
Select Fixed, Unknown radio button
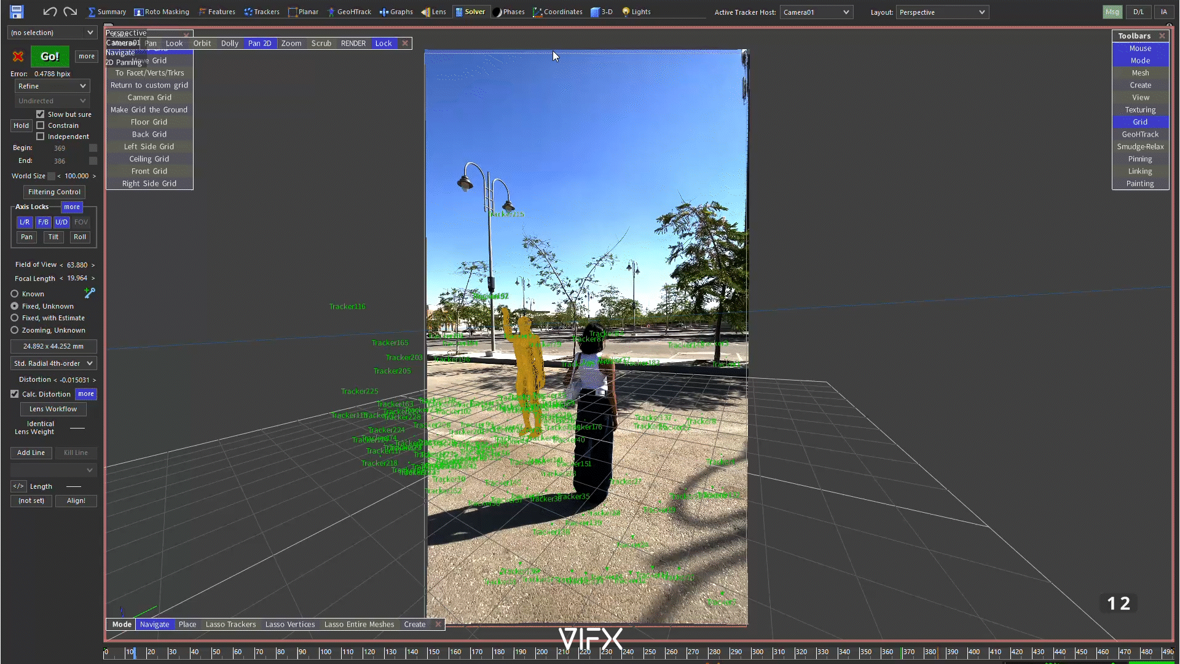[x=15, y=306]
